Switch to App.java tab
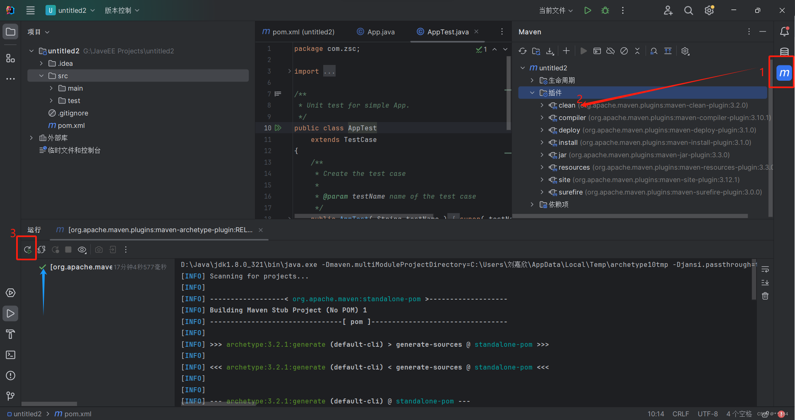The width and height of the screenshot is (795, 420). (376, 32)
